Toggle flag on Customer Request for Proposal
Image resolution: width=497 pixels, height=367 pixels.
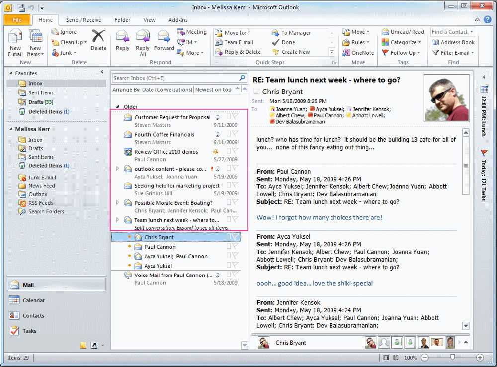[x=236, y=117]
